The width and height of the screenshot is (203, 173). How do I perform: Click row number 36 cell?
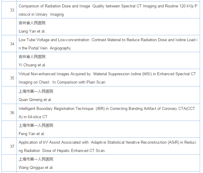point(12,113)
